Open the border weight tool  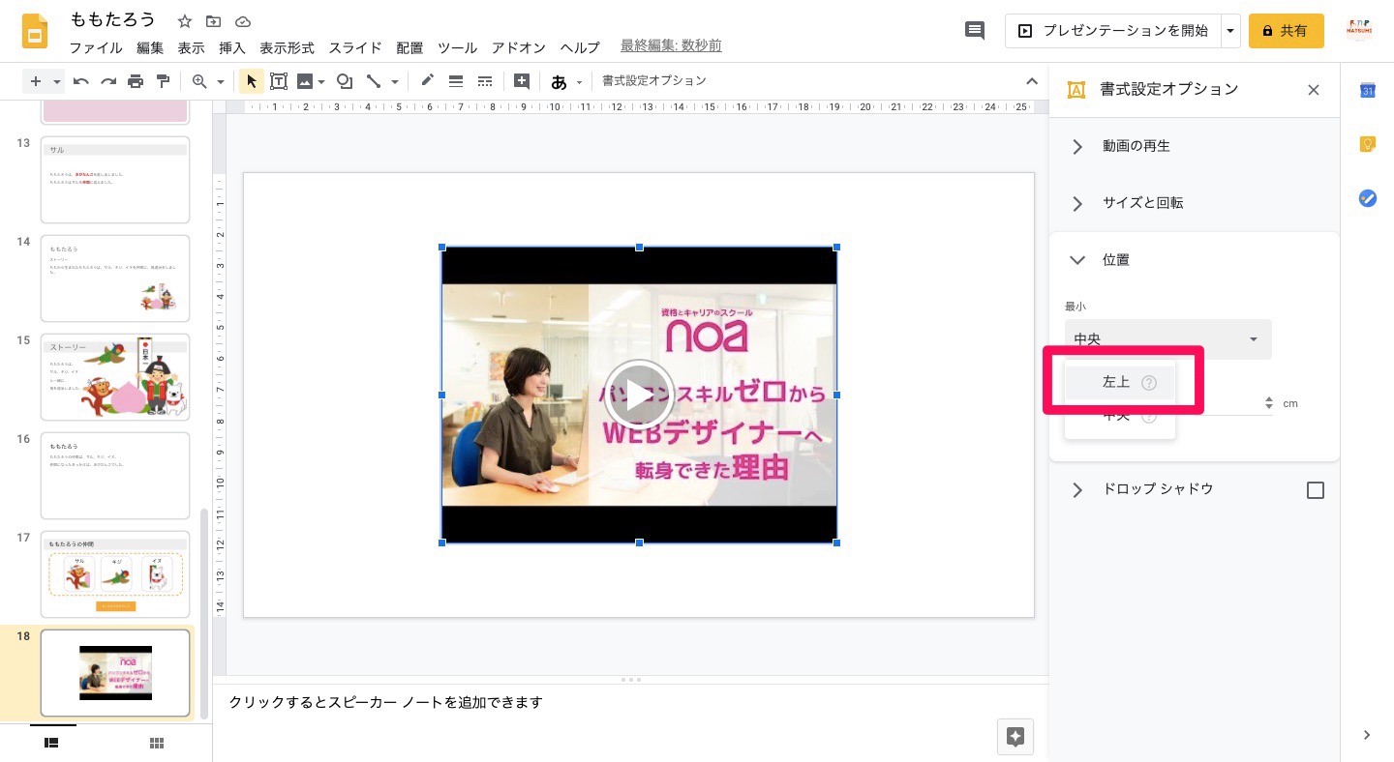tap(456, 81)
